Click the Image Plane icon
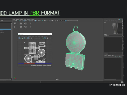 pos(19,21)
